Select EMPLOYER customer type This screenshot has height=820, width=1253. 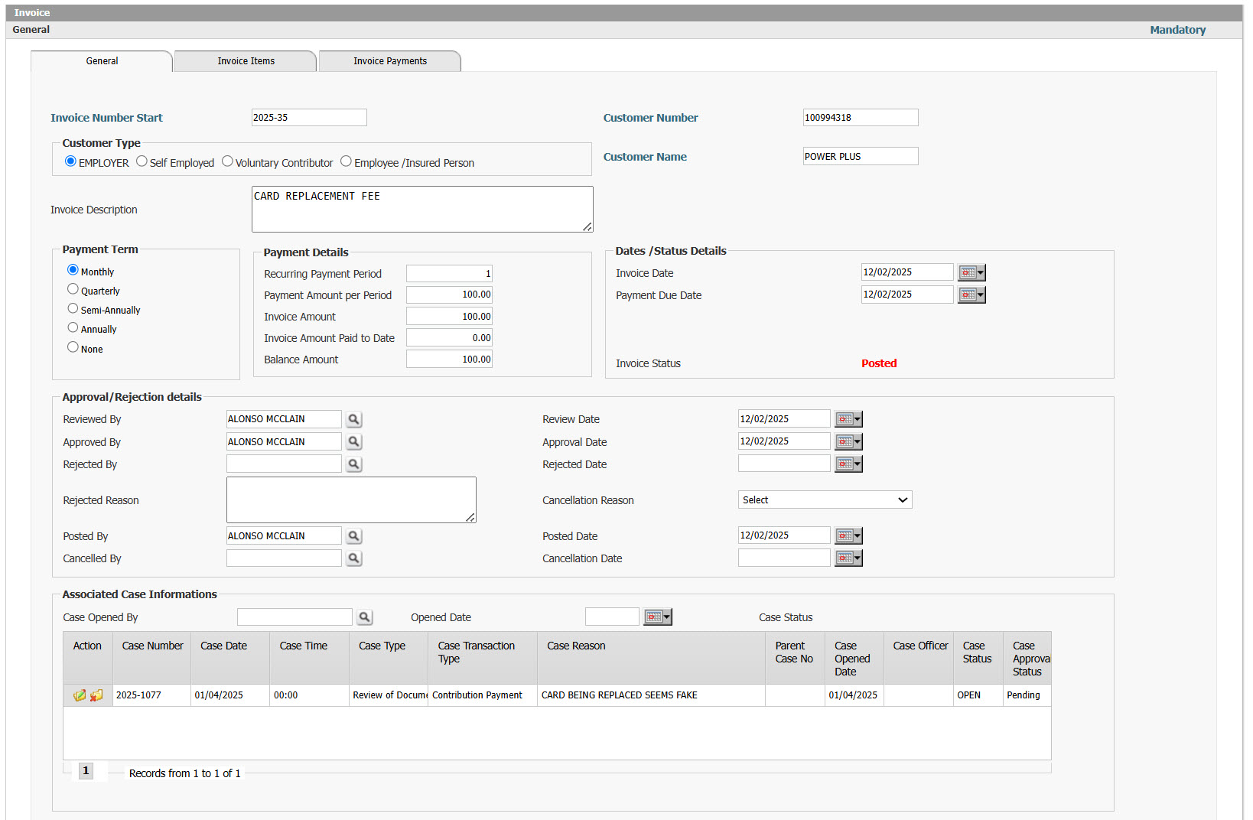[70, 161]
